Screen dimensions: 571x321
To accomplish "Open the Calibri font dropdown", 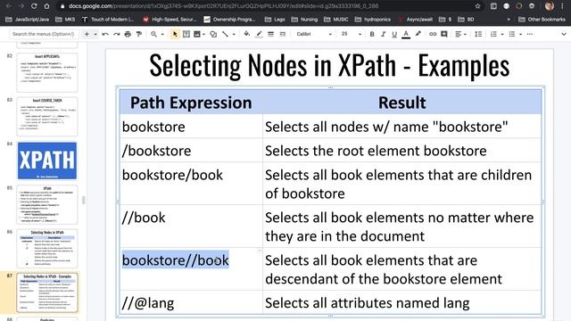I will (x=314, y=34).
